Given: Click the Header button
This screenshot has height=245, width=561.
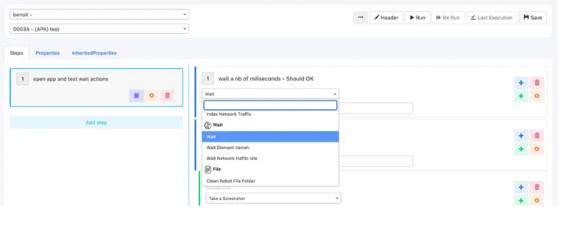Looking at the screenshot, I should pyautogui.click(x=386, y=18).
